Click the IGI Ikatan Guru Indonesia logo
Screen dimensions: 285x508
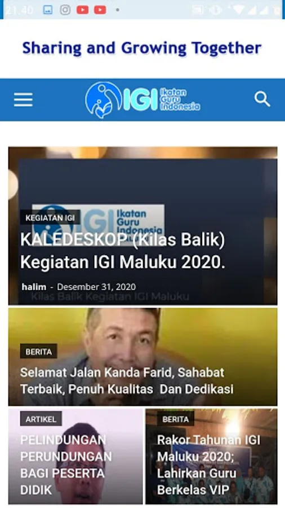click(x=142, y=99)
